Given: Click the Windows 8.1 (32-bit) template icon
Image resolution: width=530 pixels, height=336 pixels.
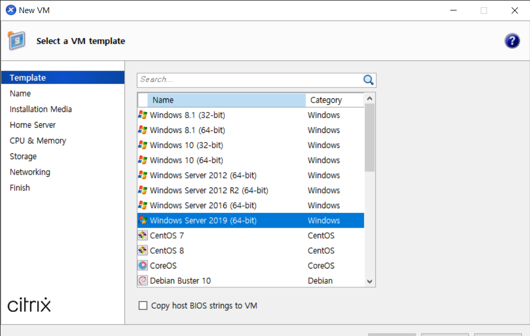Looking at the screenshot, I should point(143,115).
